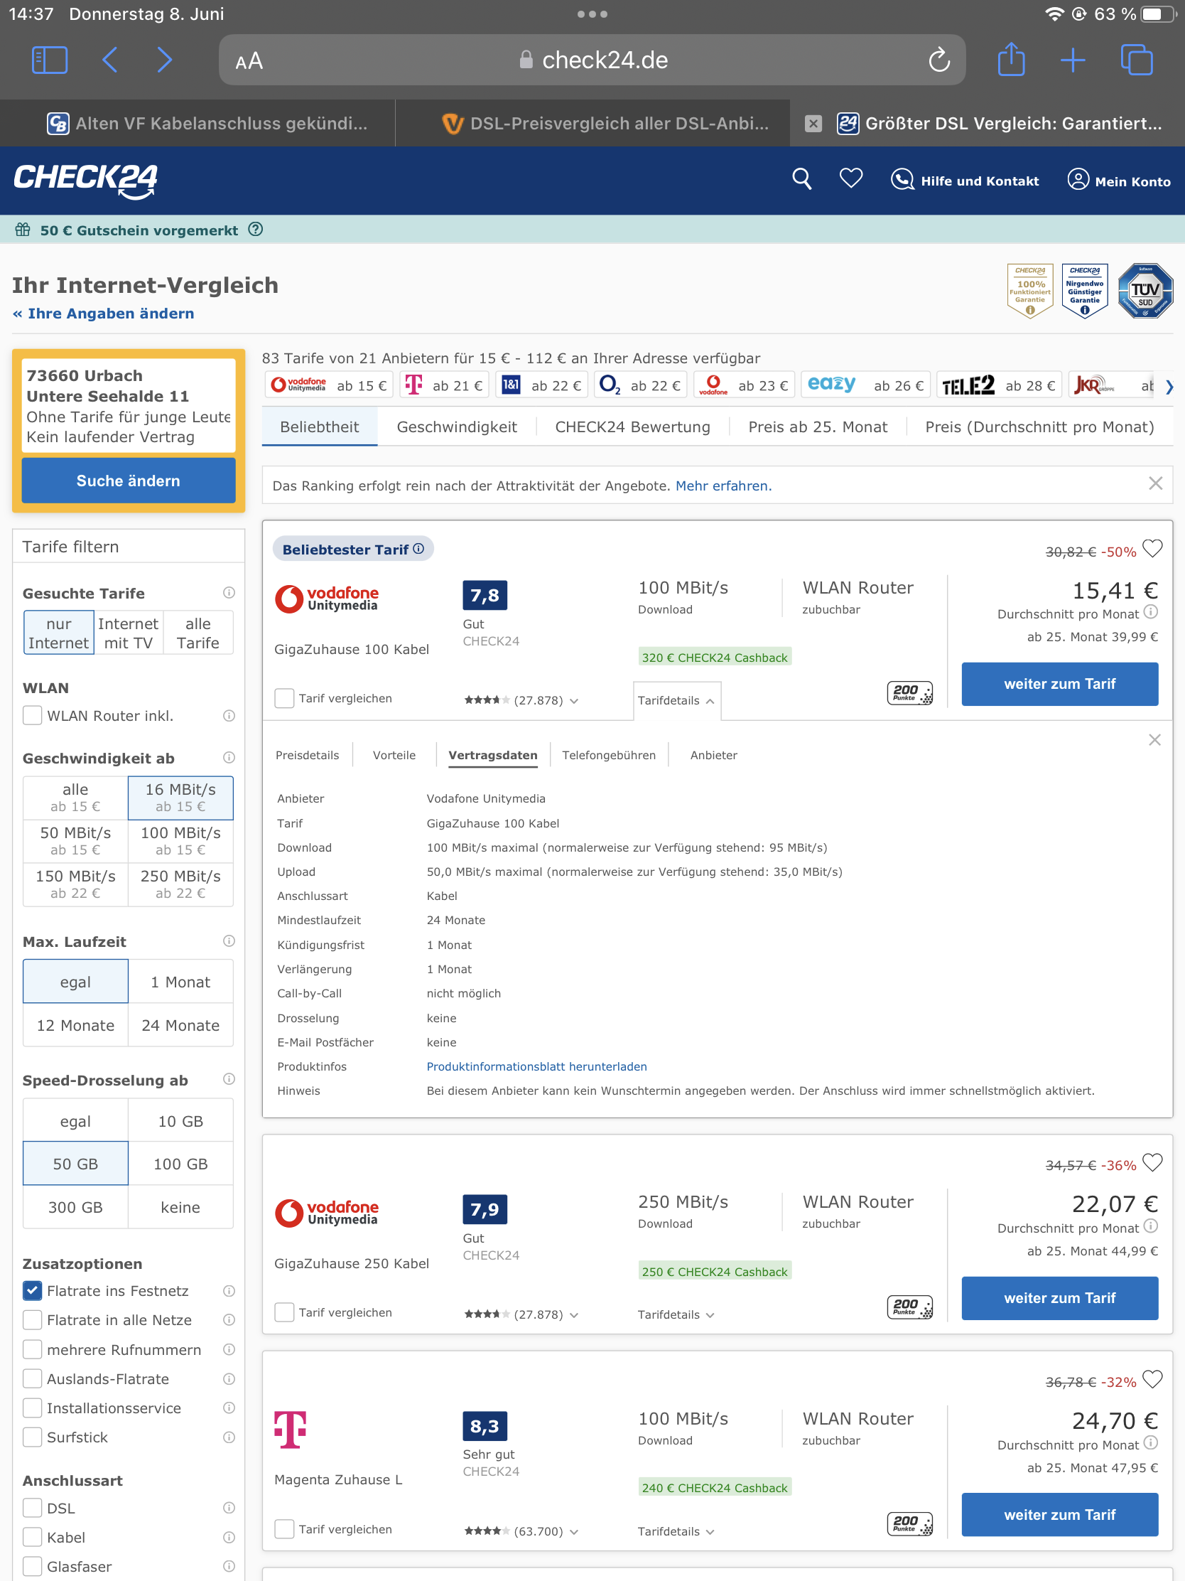Viewport: 1185px width, 1581px height.
Task: Favorite the GigaZuhause 250 Kabel tariff heart
Action: click(1152, 1162)
